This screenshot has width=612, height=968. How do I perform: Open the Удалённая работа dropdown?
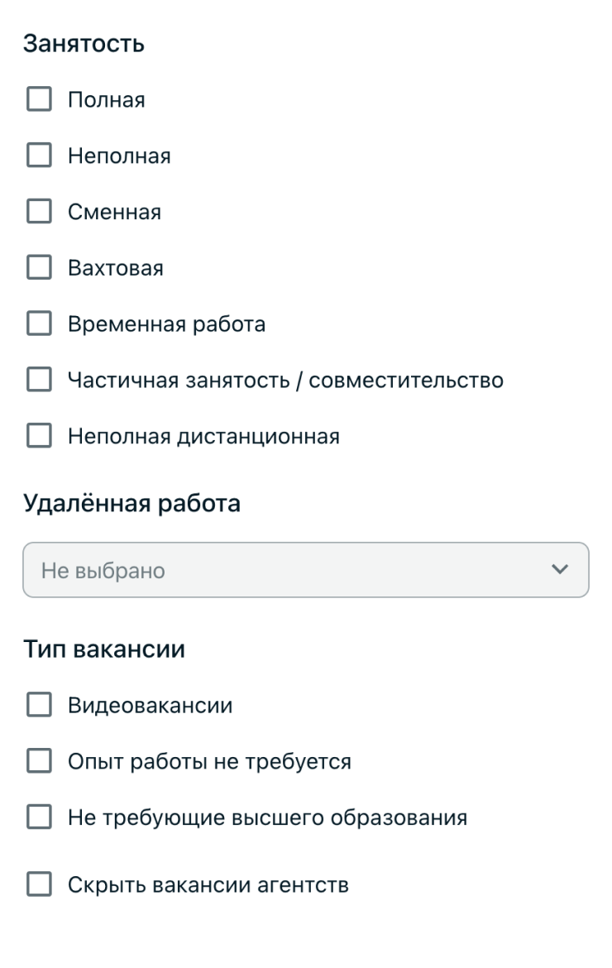pos(306,570)
